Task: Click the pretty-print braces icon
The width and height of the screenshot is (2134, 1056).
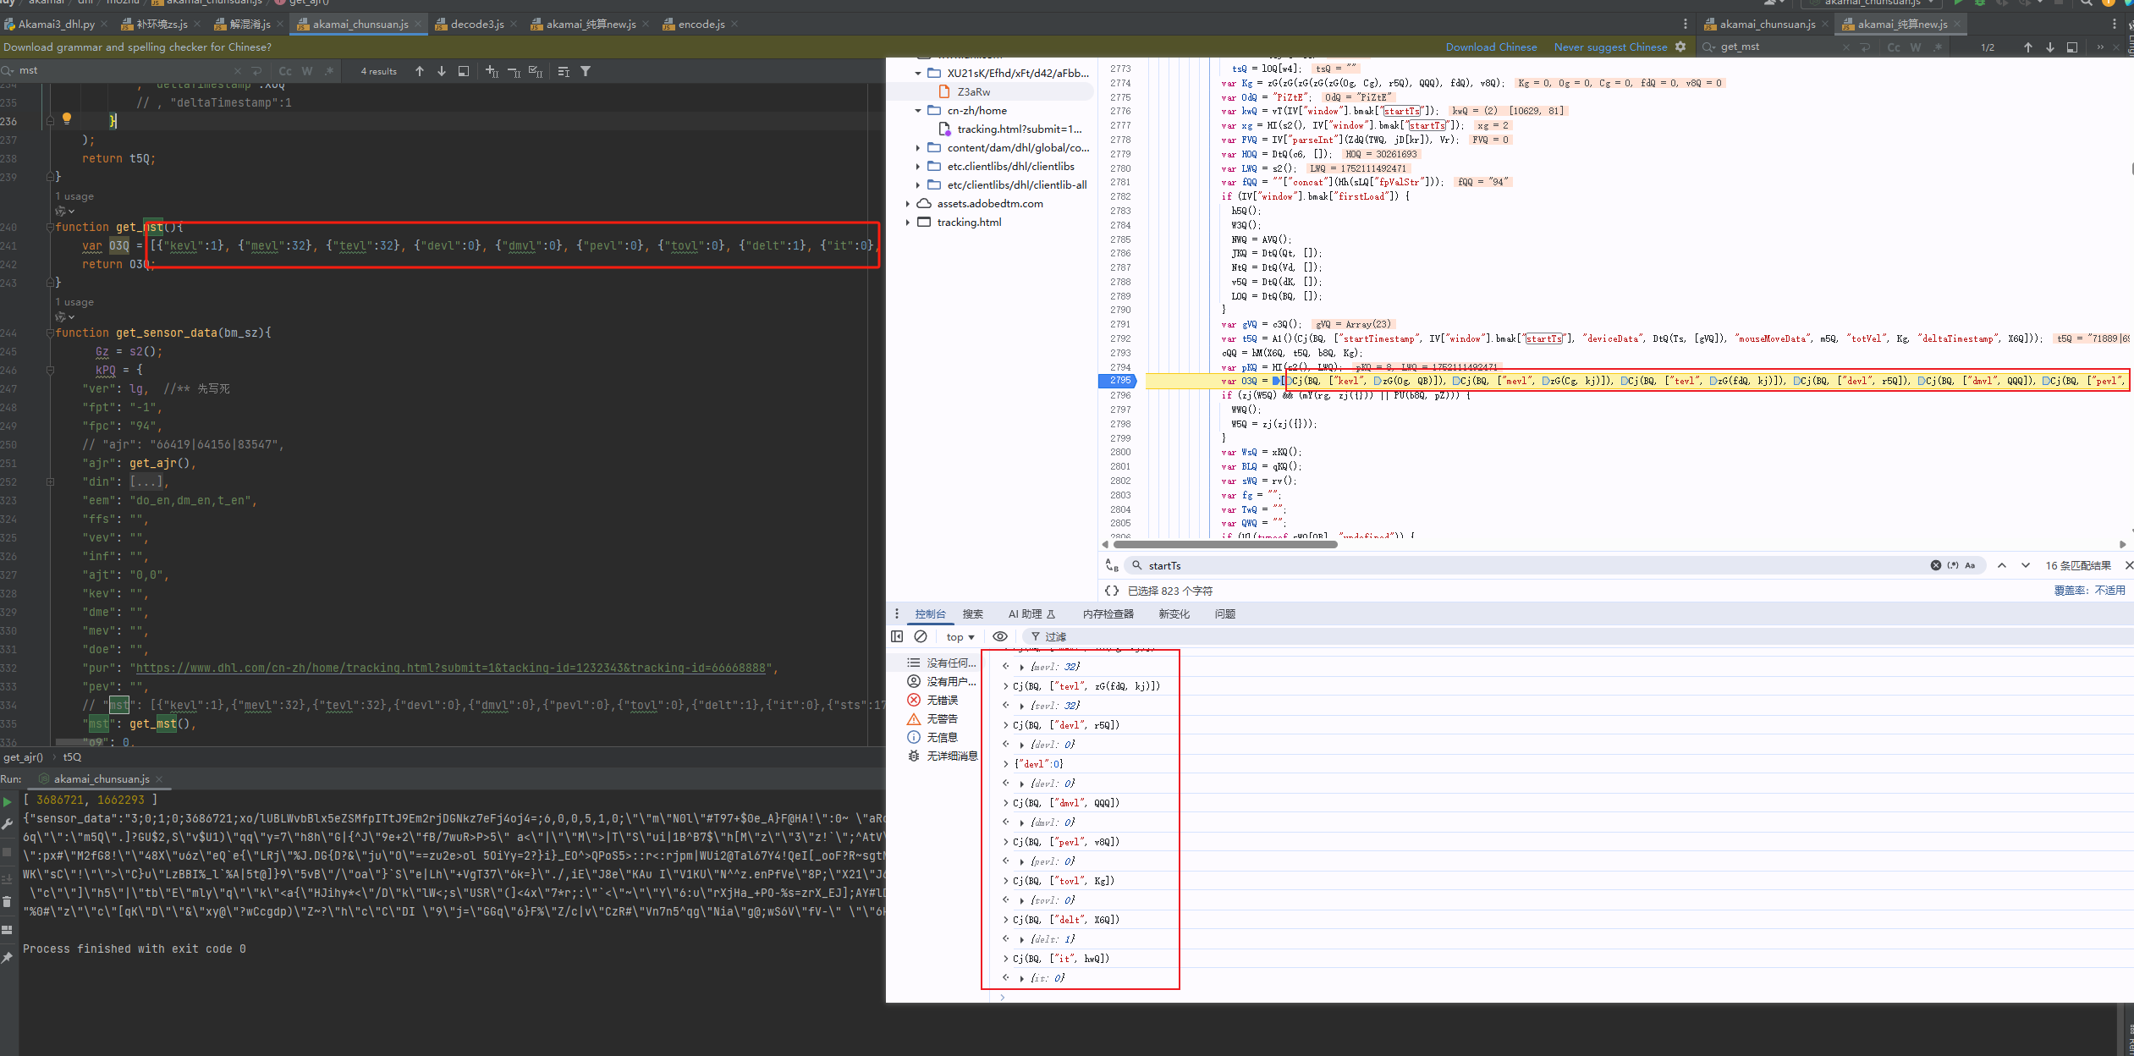Action: pyautogui.click(x=1112, y=591)
